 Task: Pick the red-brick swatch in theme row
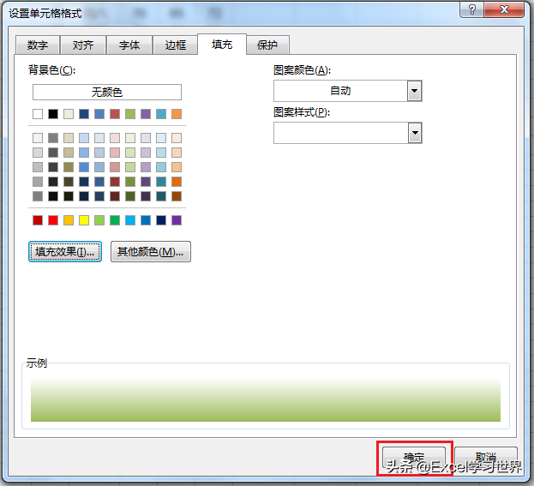pos(115,114)
